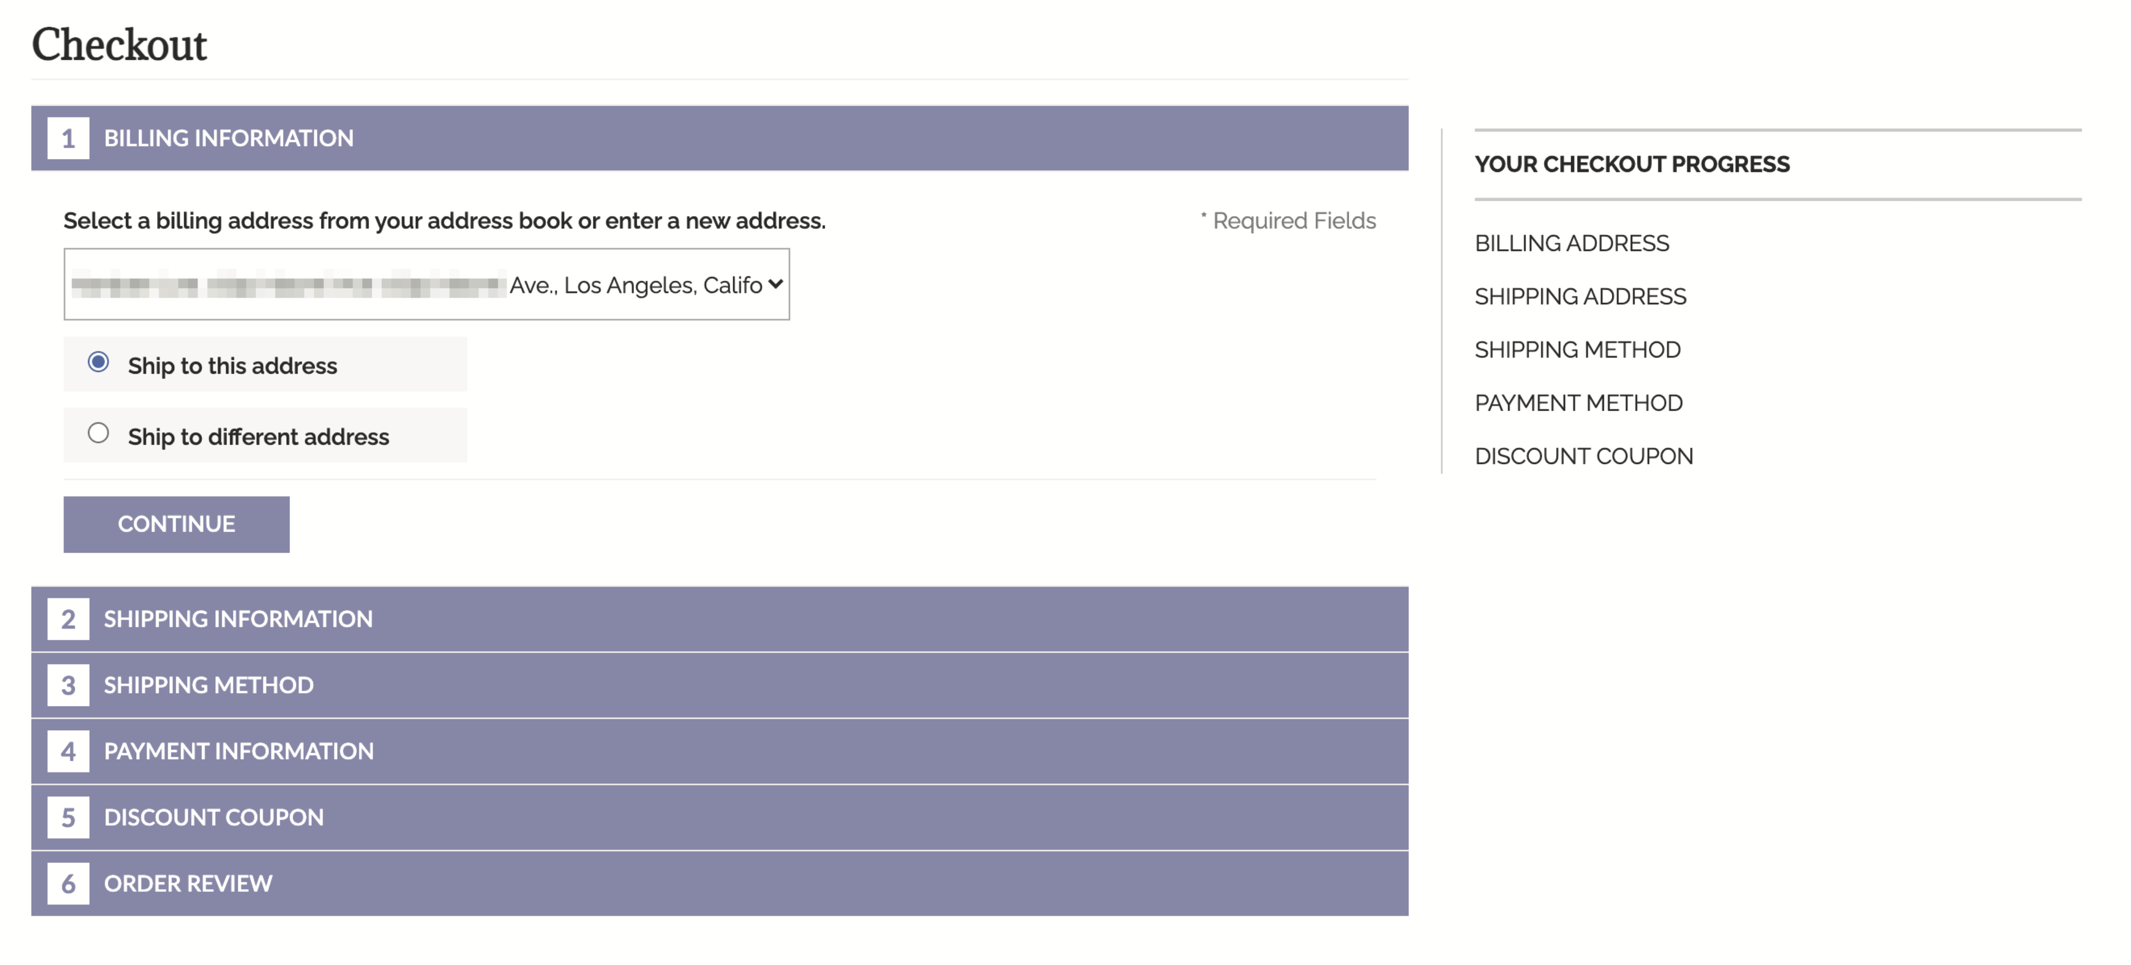Click the step 2 number badge
The image size is (2131, 965).
coord(68,619)
